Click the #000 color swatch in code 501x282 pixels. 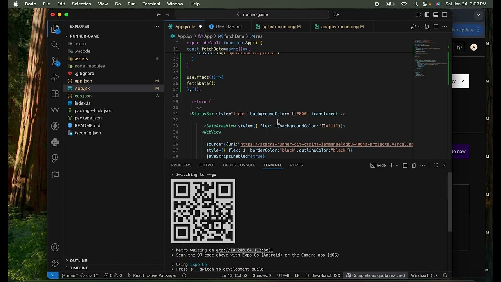point(294,114)
